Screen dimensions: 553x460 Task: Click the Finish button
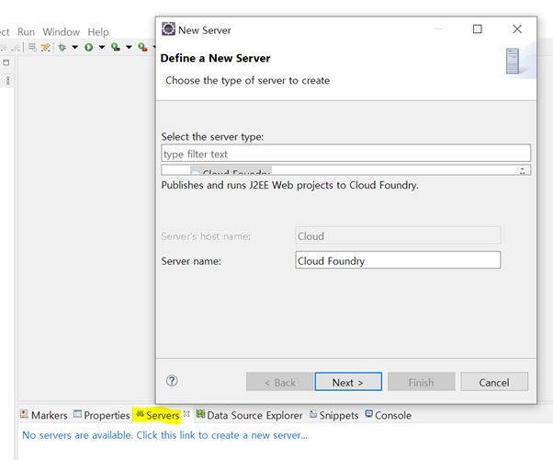(x=421, y=382)
